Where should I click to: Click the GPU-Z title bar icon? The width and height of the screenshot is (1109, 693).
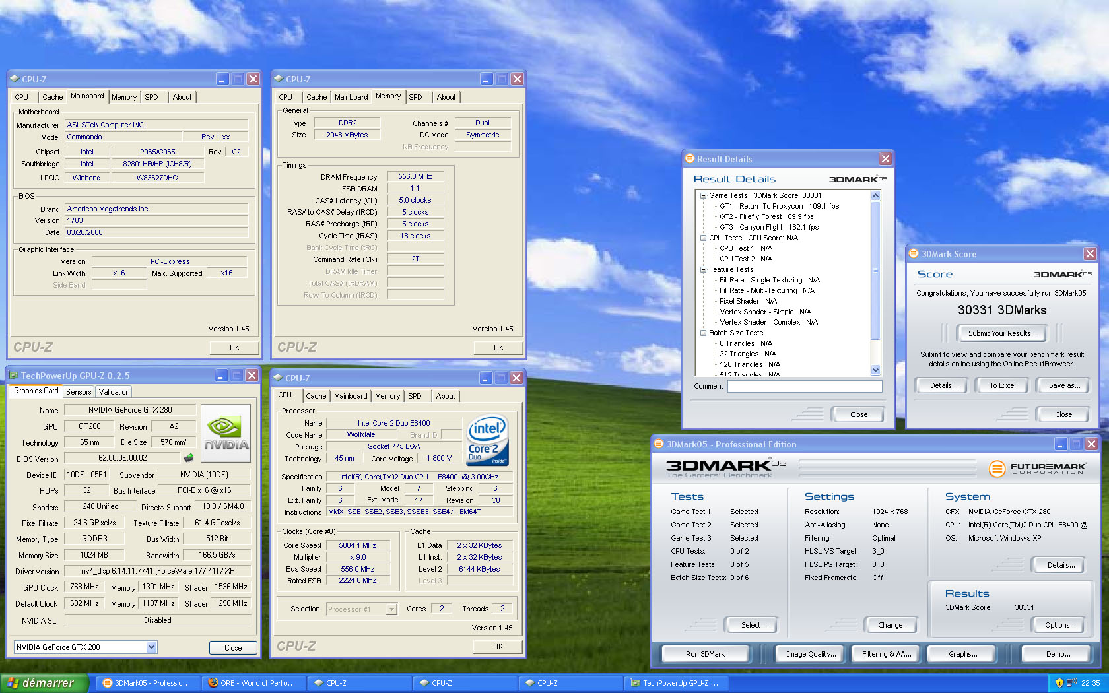[13, 376]
